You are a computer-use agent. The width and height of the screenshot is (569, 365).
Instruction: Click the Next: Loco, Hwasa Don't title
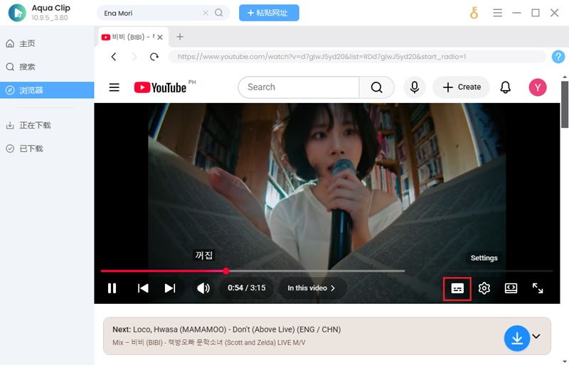point(226,329)
